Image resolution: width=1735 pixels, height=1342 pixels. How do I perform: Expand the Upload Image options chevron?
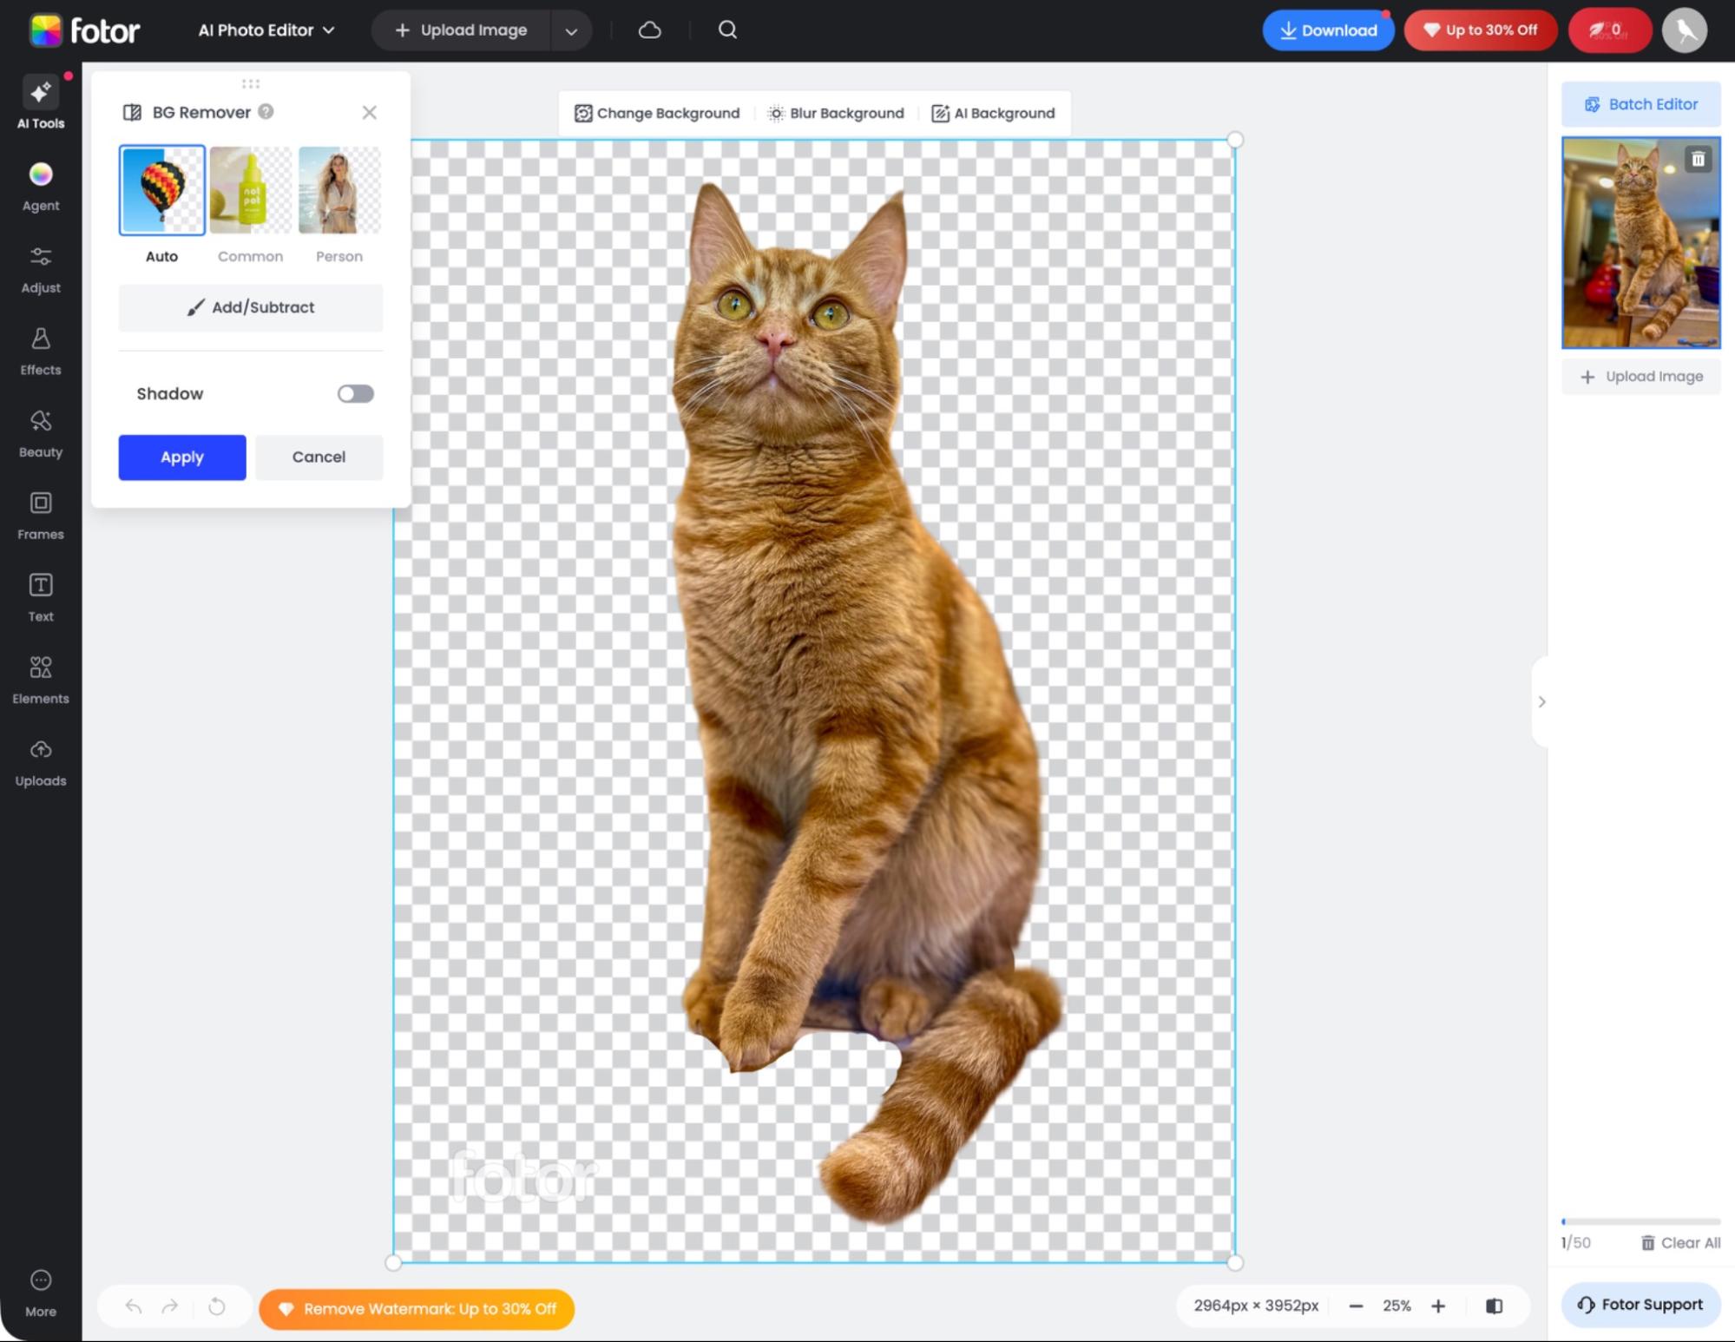point(570,30)
